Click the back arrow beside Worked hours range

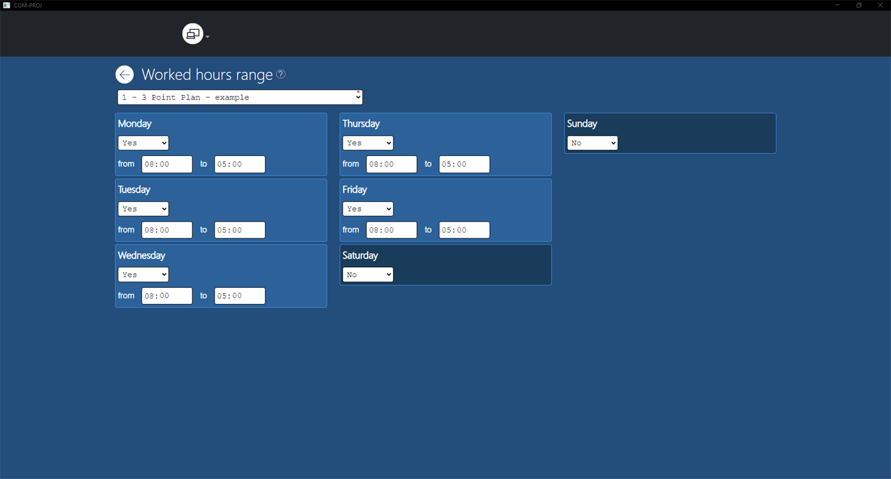(124, 75)
